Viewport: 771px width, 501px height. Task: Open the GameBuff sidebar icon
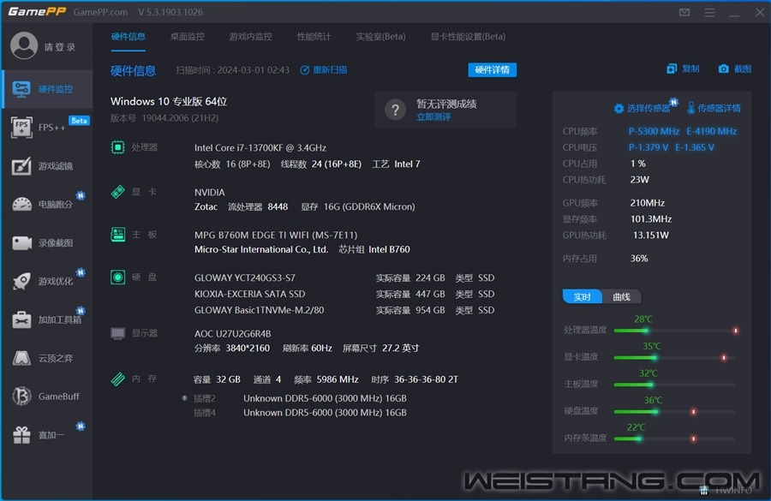tap(21, 397)
